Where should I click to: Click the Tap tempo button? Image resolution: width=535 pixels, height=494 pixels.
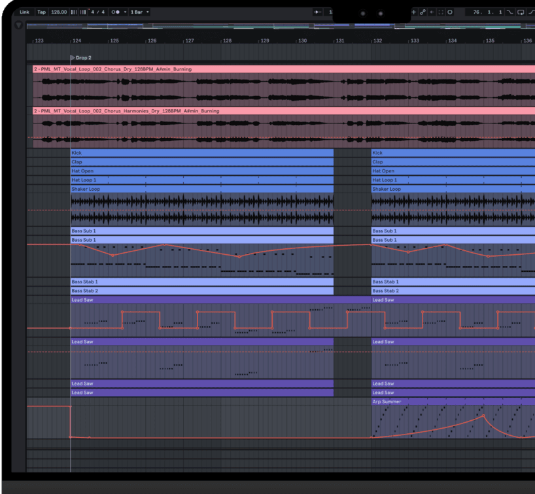(41, 12)
